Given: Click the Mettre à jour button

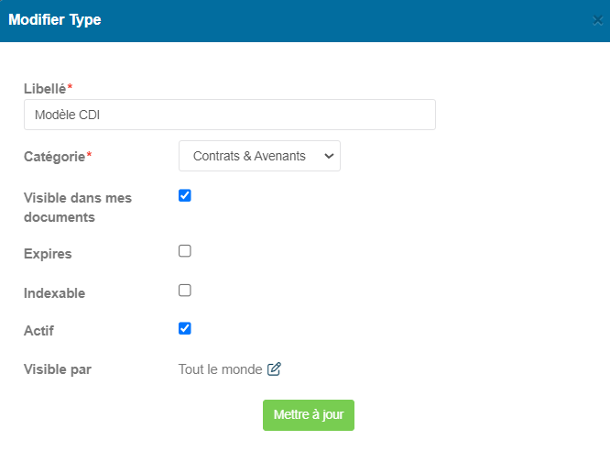Looking at the screenshot, I should [309, 414].
